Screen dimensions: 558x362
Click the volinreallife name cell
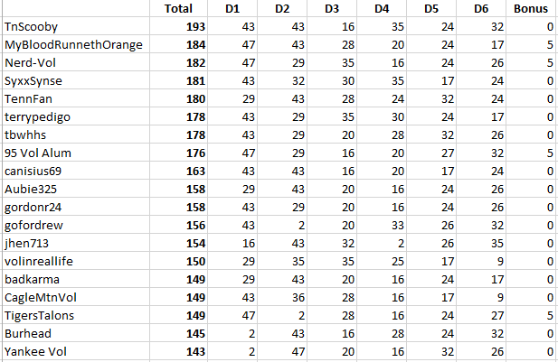[41, 261]
